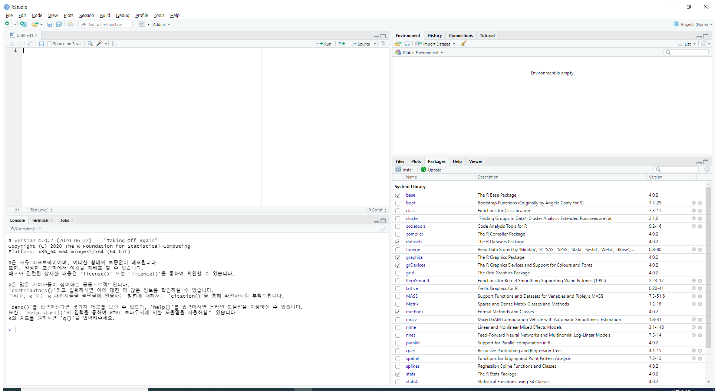Remove the MASS package icon

pyautogui.click(x=700, y=296)
